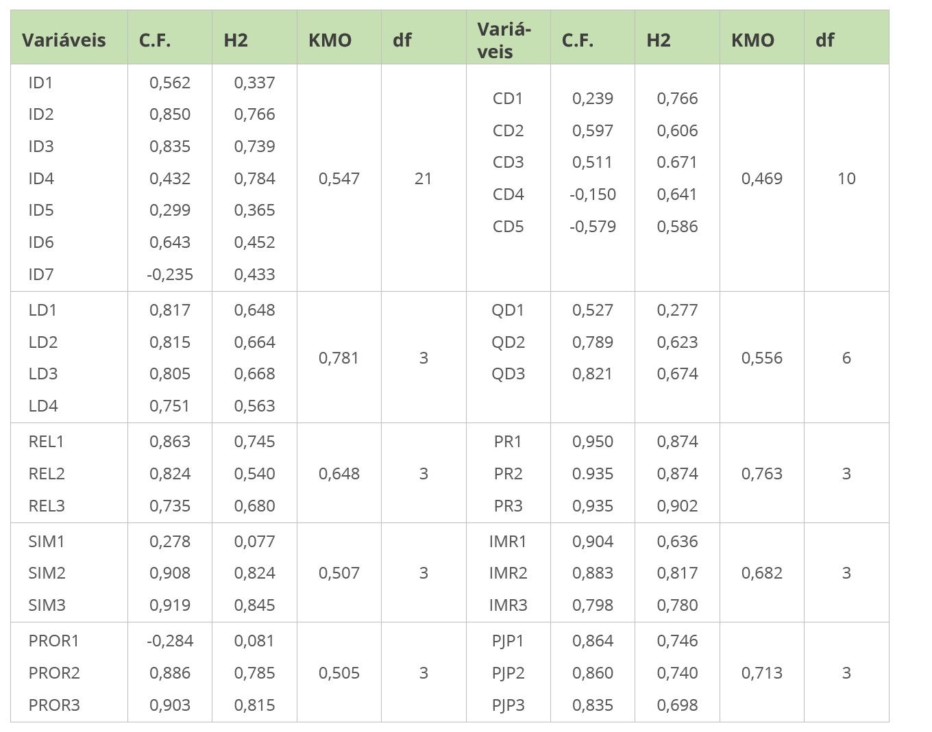The width and height of the screenshot is (932, 732).
Task: Select the df value 10
Action: [x=846, y=179]
